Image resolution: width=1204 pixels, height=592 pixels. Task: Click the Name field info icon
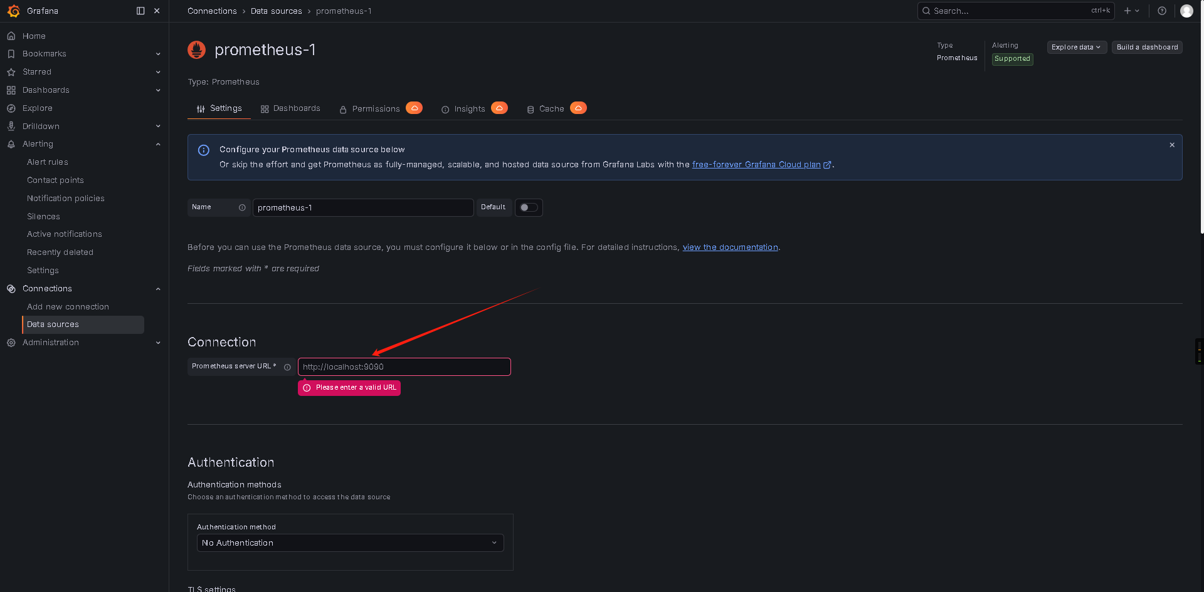(x=242, y=207)
